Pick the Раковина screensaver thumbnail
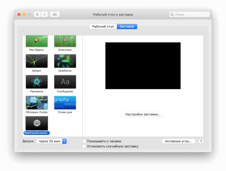 click(36, 82)
